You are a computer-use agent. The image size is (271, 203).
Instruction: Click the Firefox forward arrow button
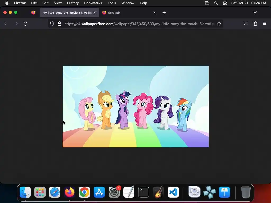click(x=16, y=24)
